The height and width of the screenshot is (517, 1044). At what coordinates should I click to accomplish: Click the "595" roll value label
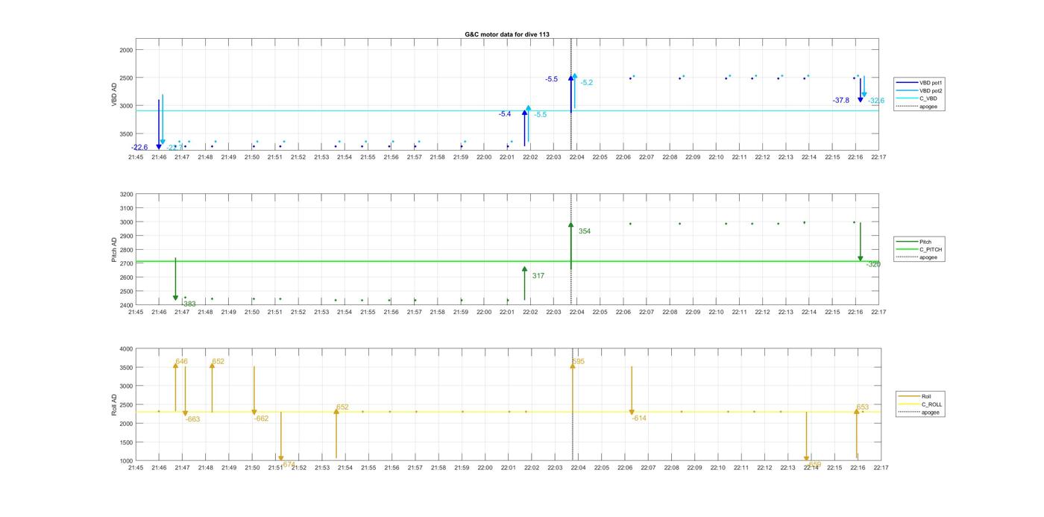pos(578,362)
